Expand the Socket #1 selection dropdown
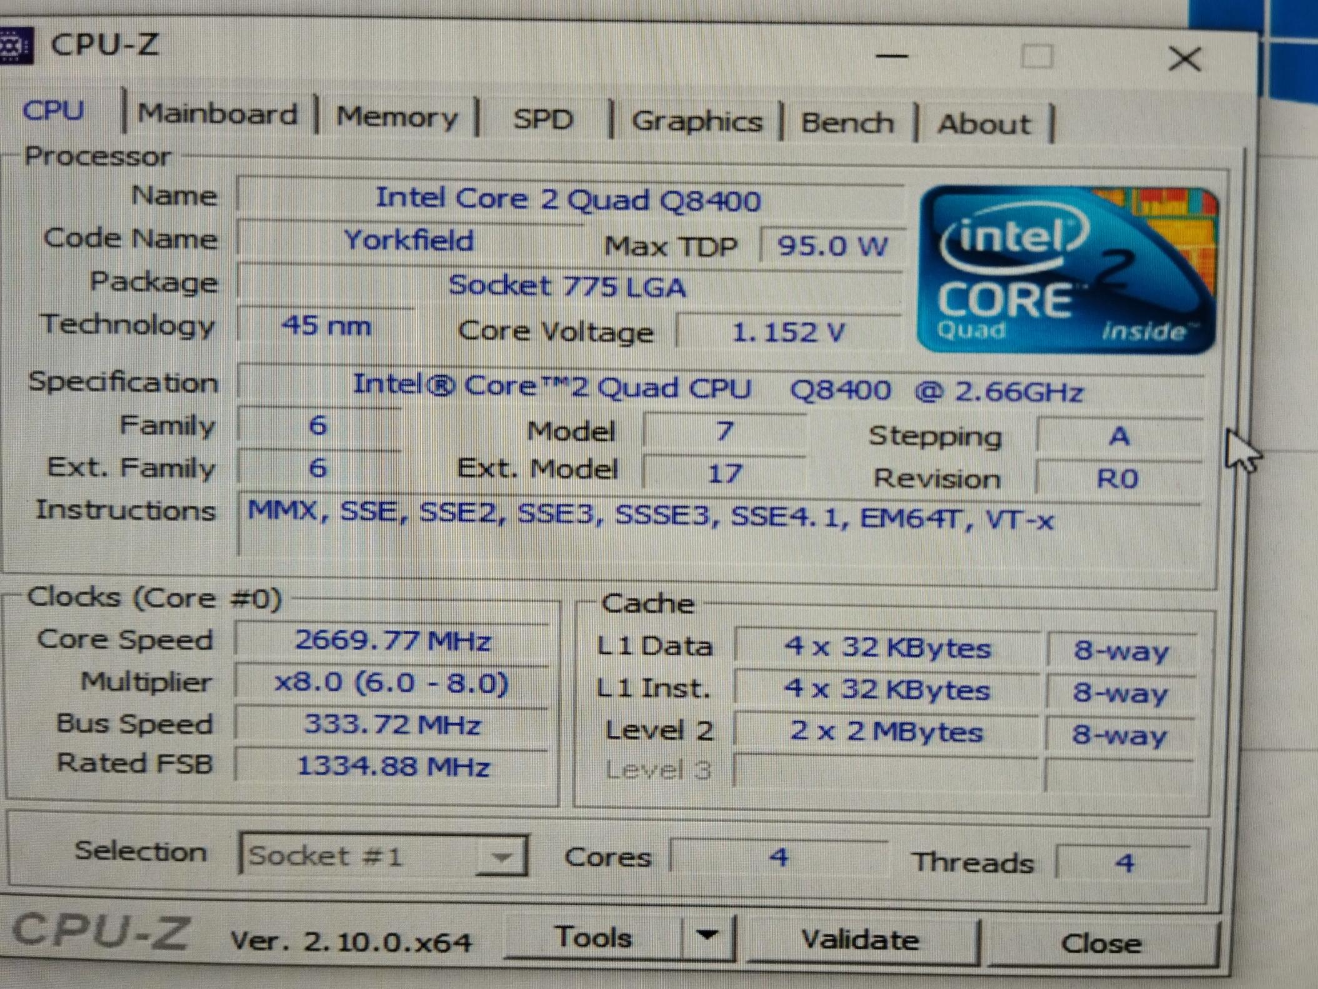Viewport: 1318px width, 989px height. point(501,856)
